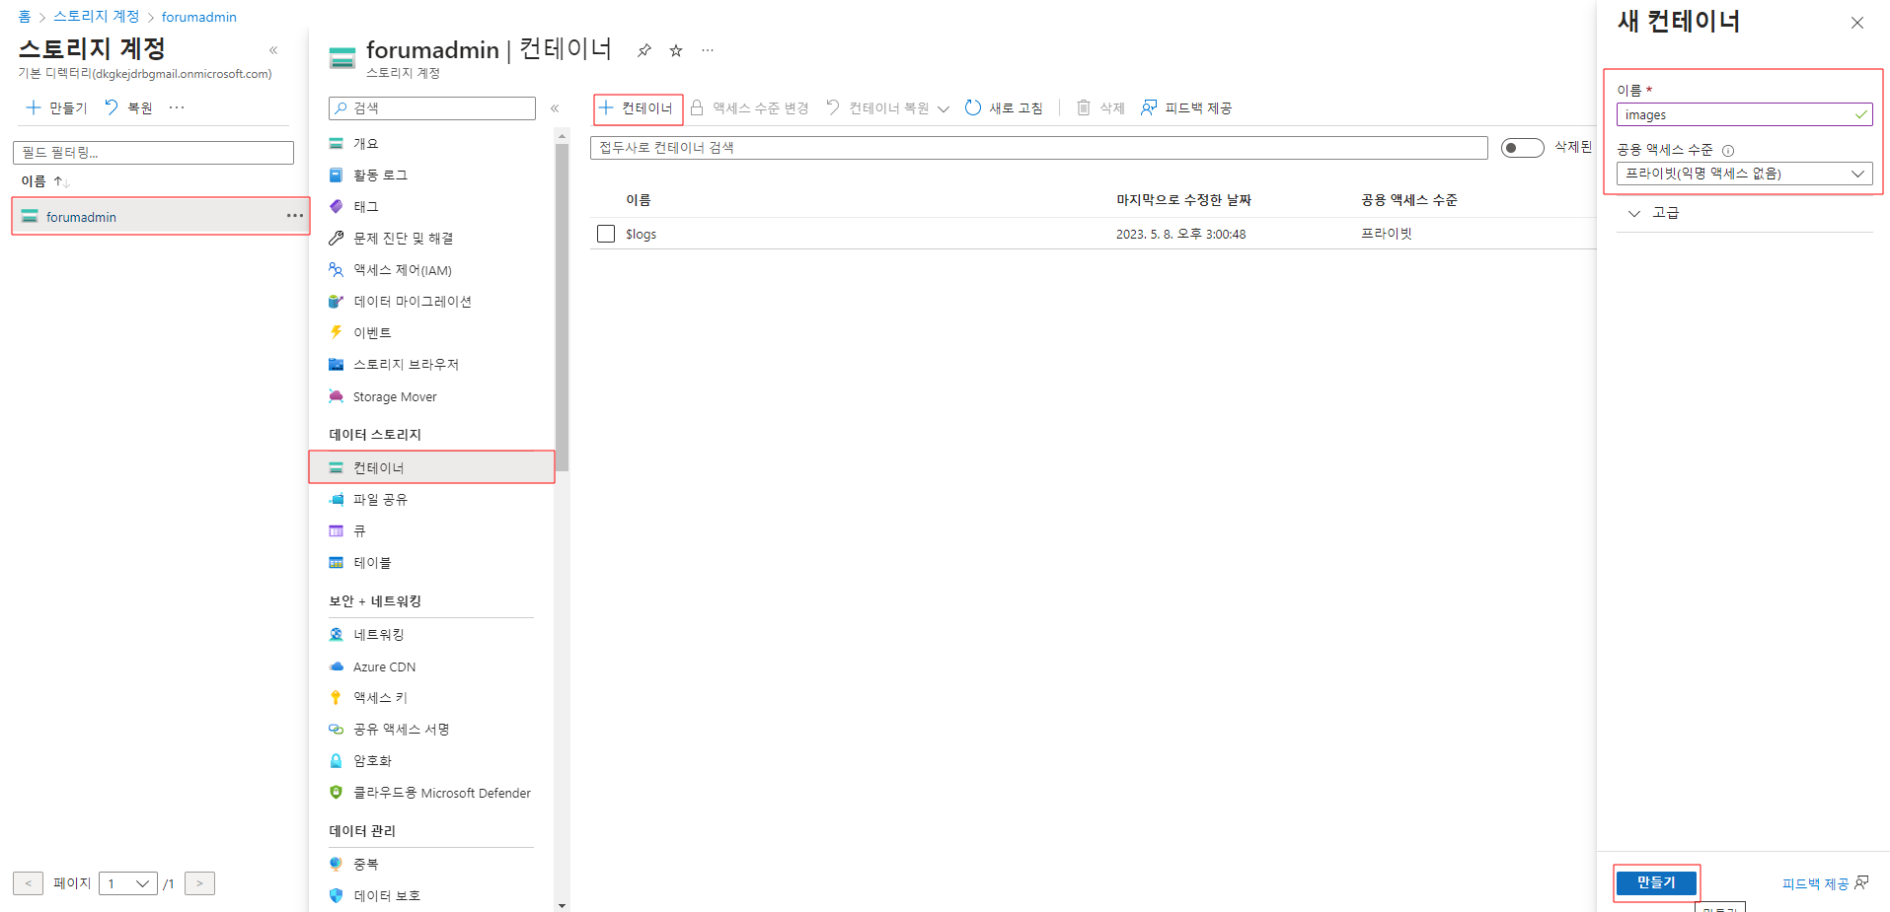The image size is (1890, 912).
Task: Click the refresh (새로 고침) icon
Action: coord(973,108)
